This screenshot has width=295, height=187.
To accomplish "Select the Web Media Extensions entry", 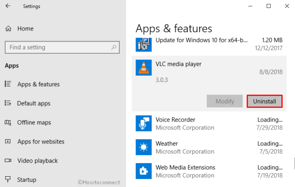I will point(209,171).
